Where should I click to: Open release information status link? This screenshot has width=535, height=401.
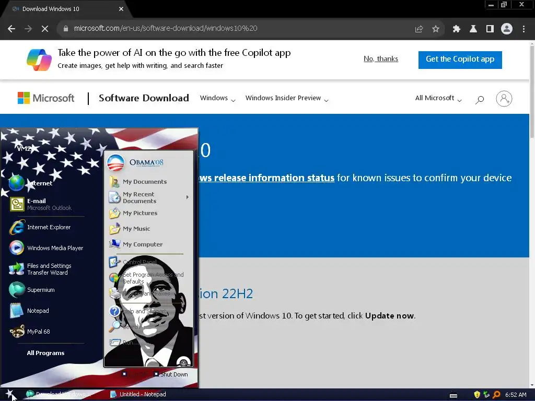click(266, 178)
